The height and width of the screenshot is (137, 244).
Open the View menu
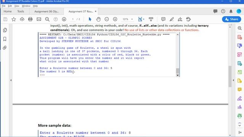pyautogui.click(x=17, y=6)
